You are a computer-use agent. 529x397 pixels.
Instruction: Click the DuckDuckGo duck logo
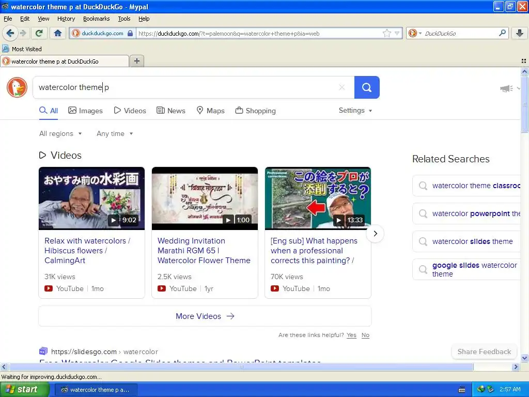click(x=17, y=87)
